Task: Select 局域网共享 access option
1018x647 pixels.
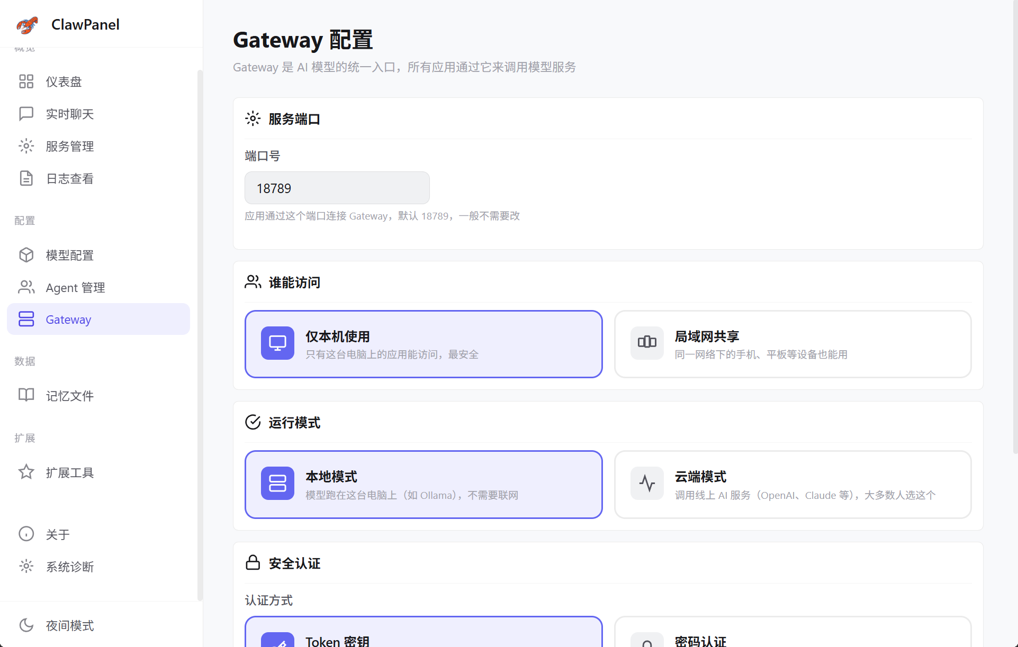Action: pyautogui.click(x=792, y=344)
